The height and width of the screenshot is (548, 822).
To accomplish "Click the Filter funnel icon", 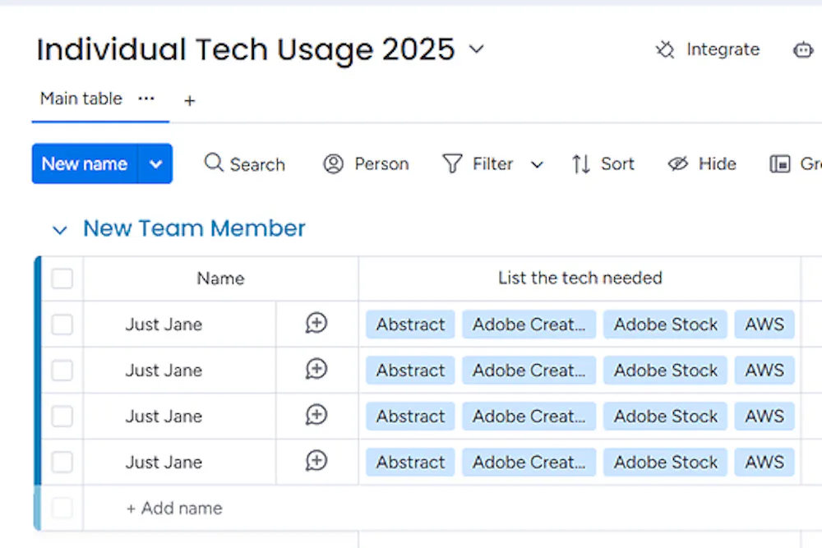I will [x=452, y=163].
